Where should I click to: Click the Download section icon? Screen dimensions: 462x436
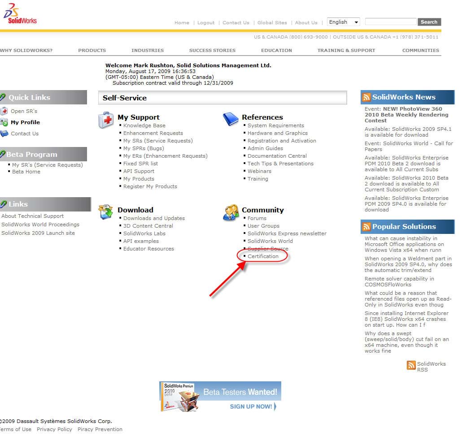coord(106,212)
